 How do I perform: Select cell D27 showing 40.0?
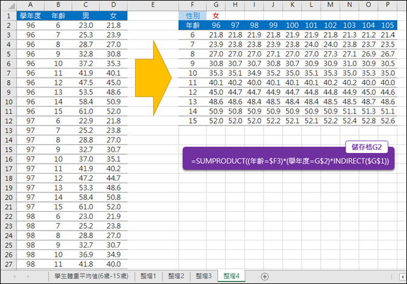113,264
